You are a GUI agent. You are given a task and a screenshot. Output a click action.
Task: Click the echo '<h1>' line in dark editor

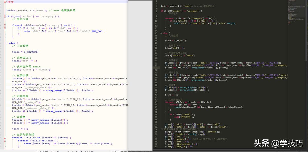[x=205, y=23]
